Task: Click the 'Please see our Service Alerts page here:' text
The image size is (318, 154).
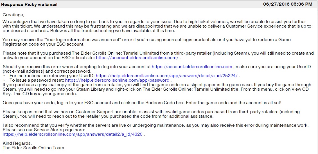Action: click(44, 130)
